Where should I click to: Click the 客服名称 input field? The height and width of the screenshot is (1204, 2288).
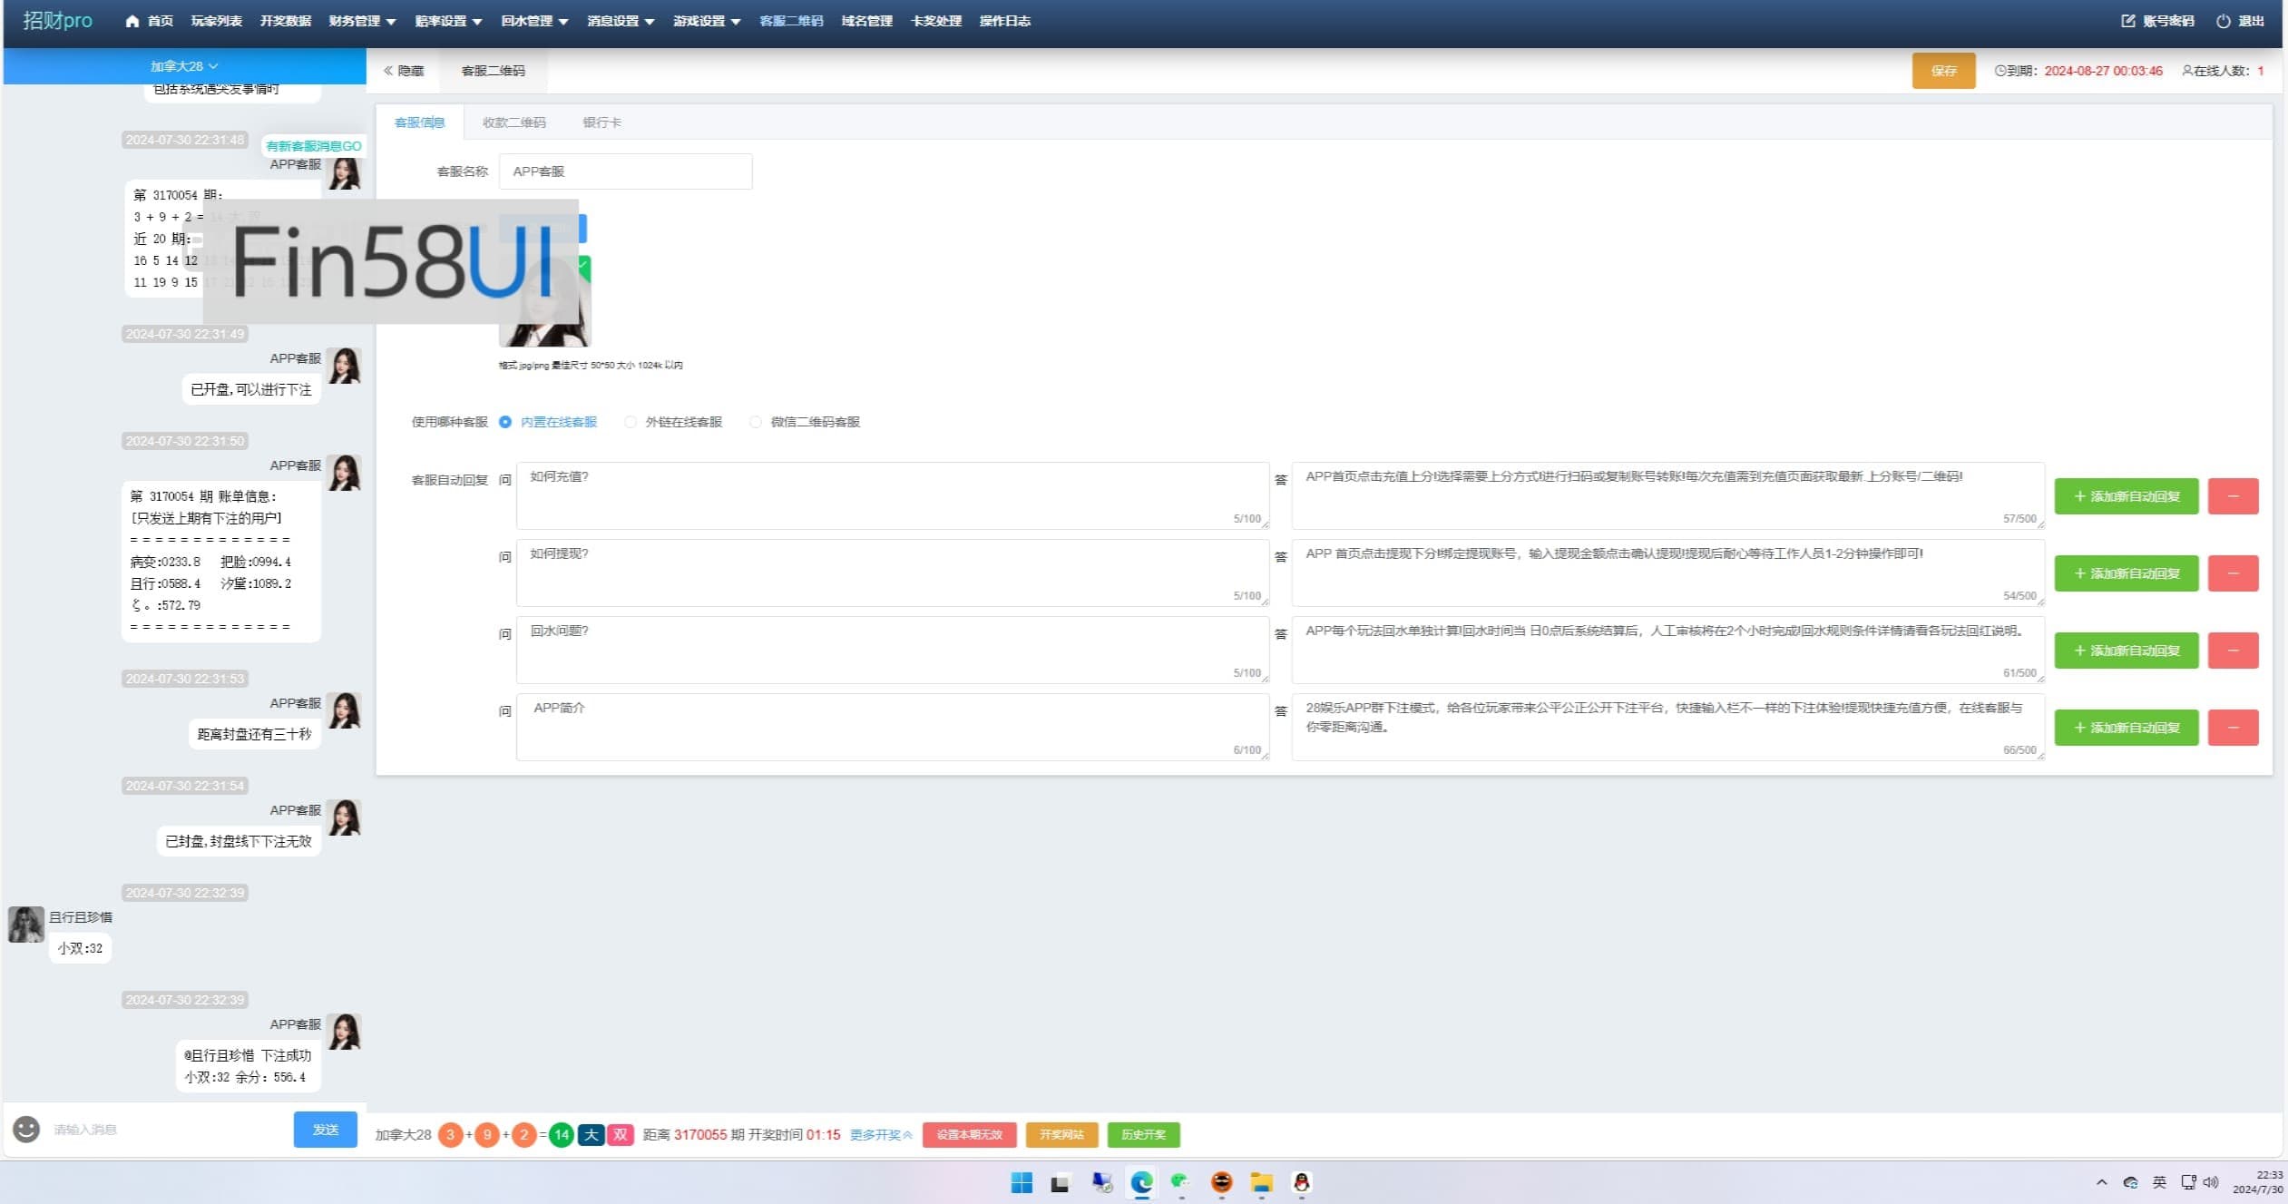point(625,171)
